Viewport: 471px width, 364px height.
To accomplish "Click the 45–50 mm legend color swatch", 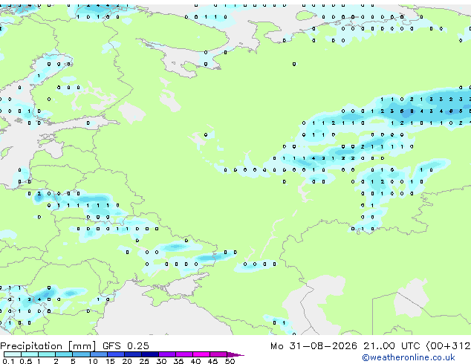I will 218,354.
